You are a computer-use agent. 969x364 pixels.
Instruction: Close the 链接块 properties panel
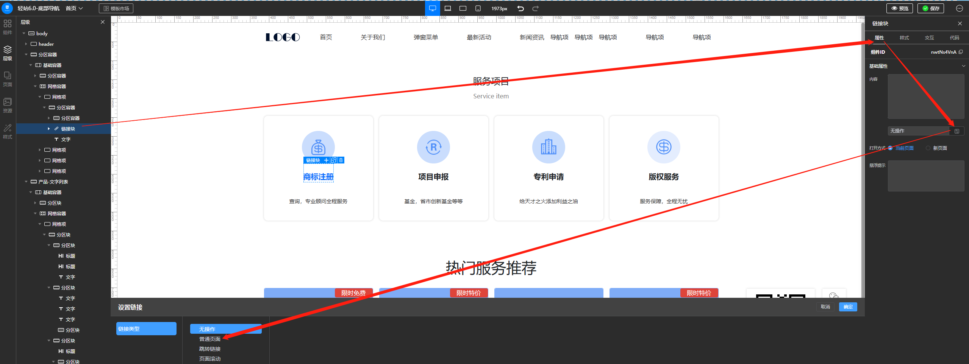(x=960, y=23)
